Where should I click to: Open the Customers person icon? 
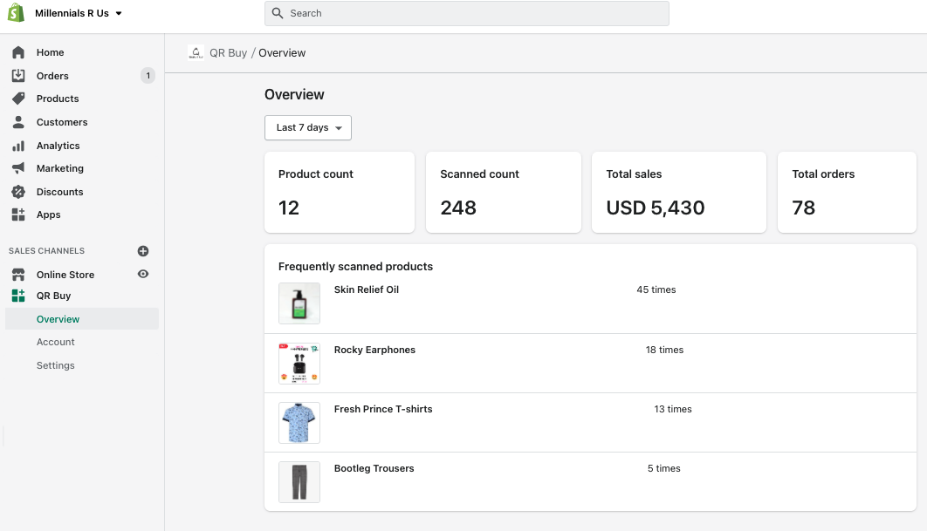click(x=18, y=122)
